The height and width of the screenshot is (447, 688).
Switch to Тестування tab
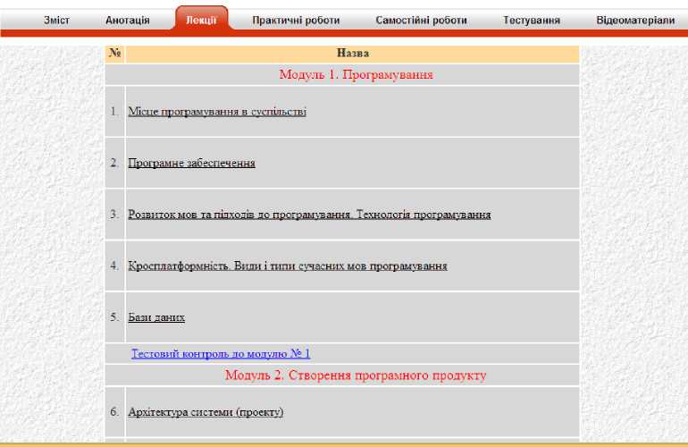coord(532,21)
